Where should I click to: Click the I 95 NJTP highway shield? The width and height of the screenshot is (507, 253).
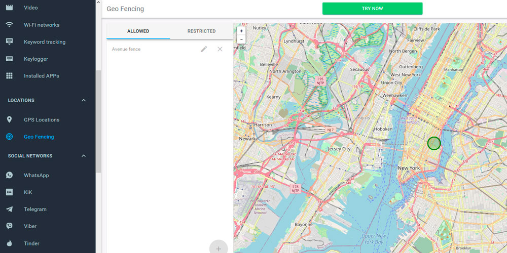pos(320,81)
